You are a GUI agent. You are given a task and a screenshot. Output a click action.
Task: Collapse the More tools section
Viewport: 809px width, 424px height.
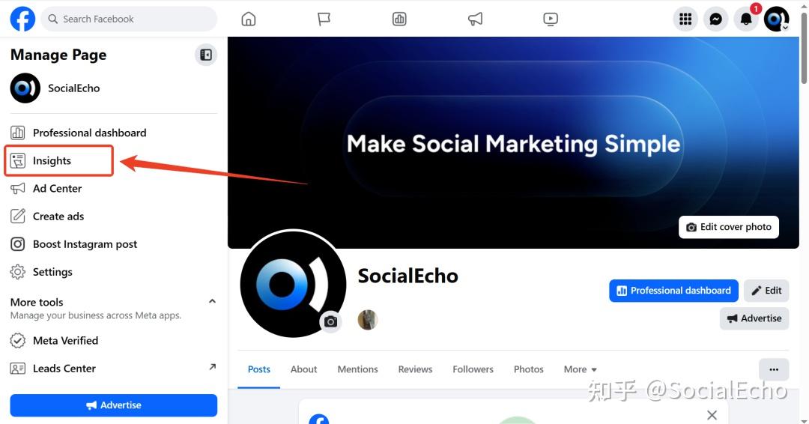click(x=212, y=301)
